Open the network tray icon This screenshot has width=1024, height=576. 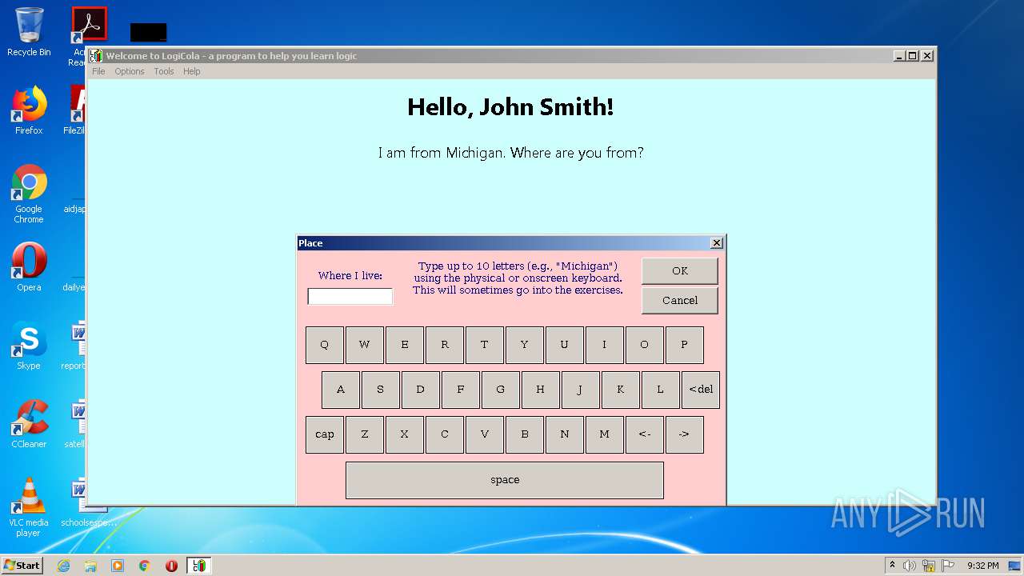(x=929, y=566)
